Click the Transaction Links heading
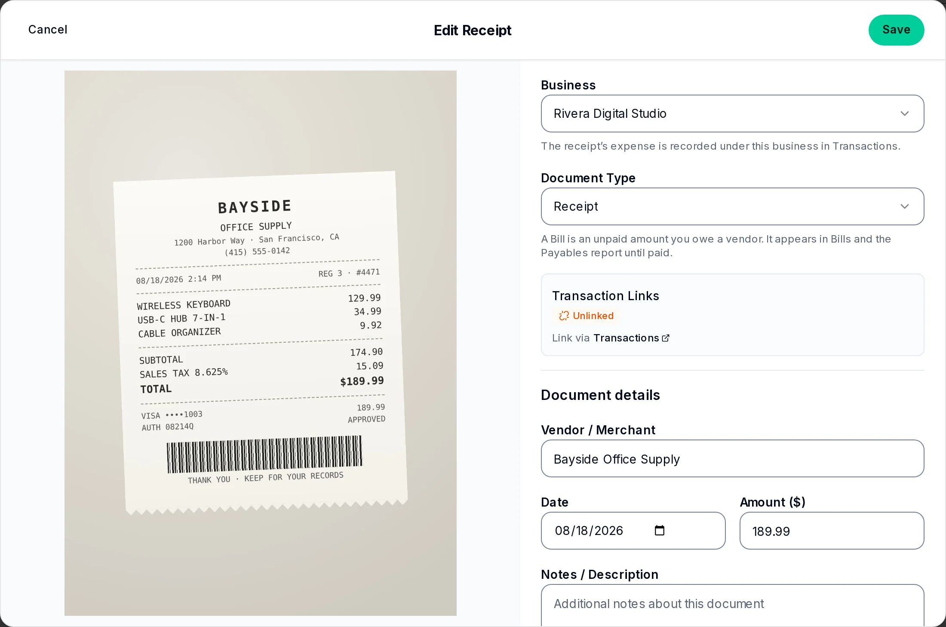The image size is (946, 627). pos(605,296)
